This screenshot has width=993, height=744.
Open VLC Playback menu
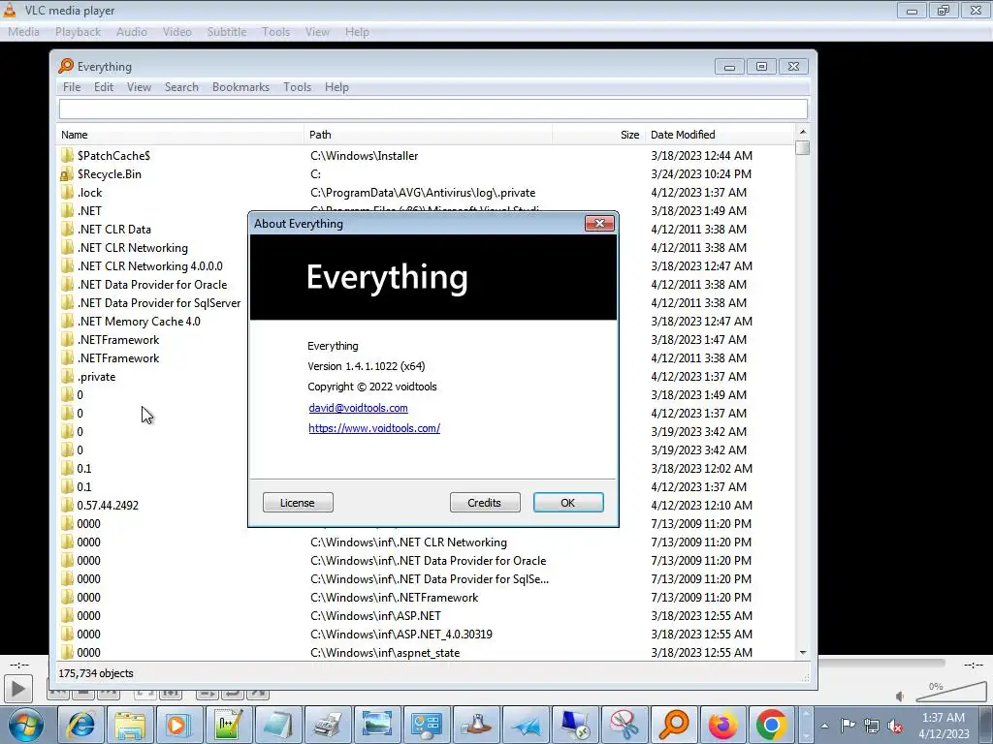(78, 32)
